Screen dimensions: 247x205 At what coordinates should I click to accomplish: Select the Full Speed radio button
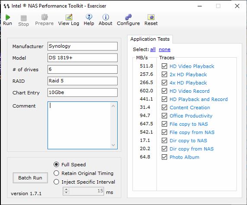pos(56,164)
